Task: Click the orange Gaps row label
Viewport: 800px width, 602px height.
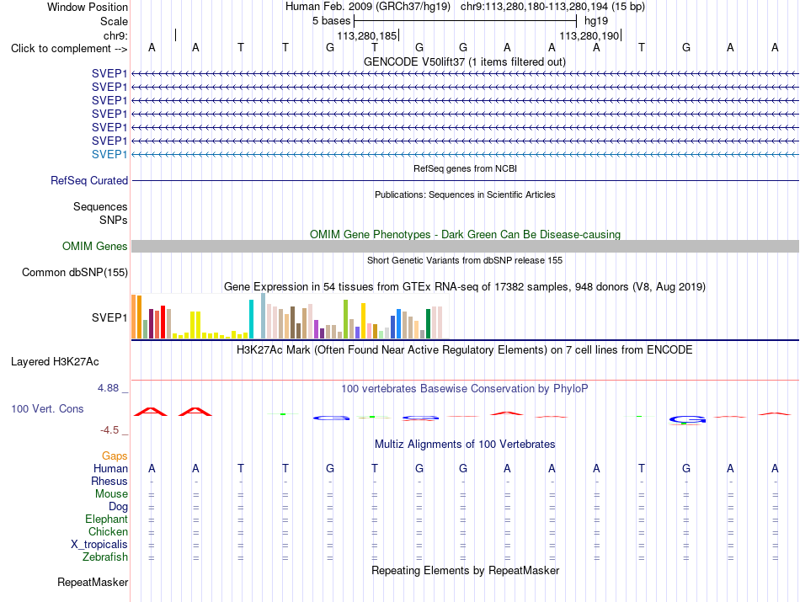Action: (x=115, y=455)
